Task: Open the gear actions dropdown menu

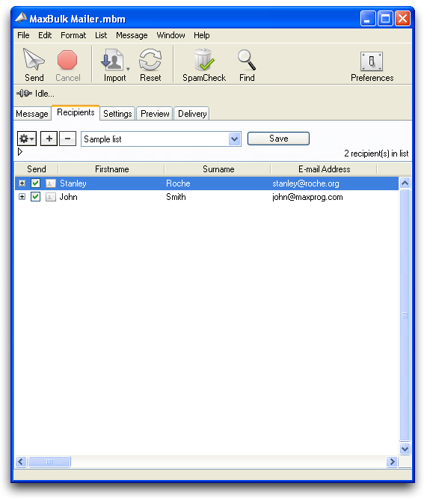Action: (x=27, y=139)
